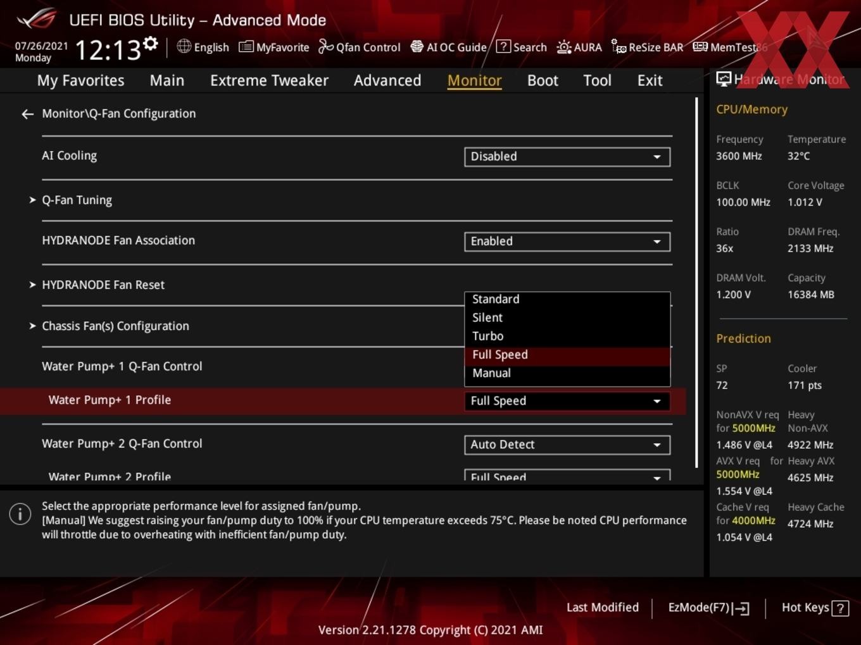
Task: Click the AI Cooling label
Action: tap(69, 156)
